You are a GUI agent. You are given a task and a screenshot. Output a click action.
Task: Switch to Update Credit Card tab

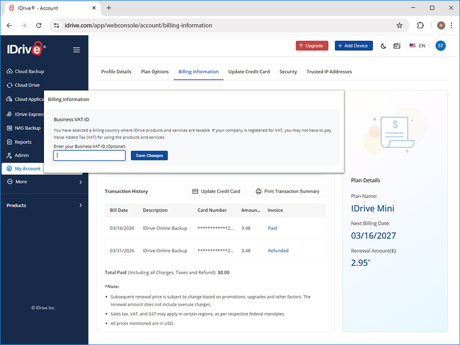(249, 72)
